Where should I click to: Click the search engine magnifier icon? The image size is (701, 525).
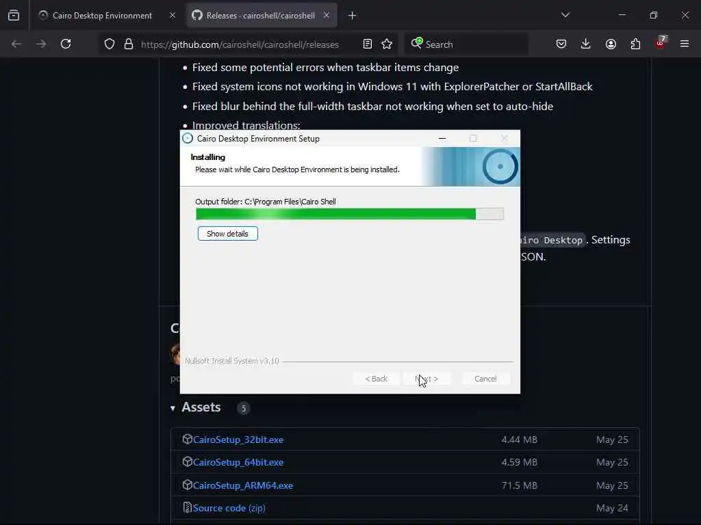pyautogui.click(x=416, y=43)
